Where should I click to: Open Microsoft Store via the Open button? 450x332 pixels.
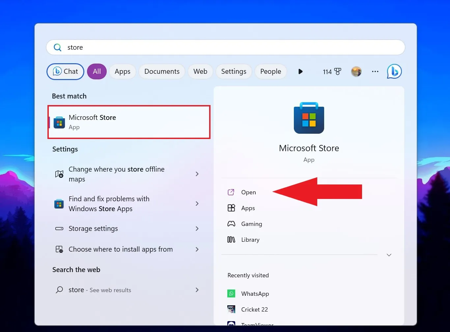pyautogui.click(x=248, y=192)
